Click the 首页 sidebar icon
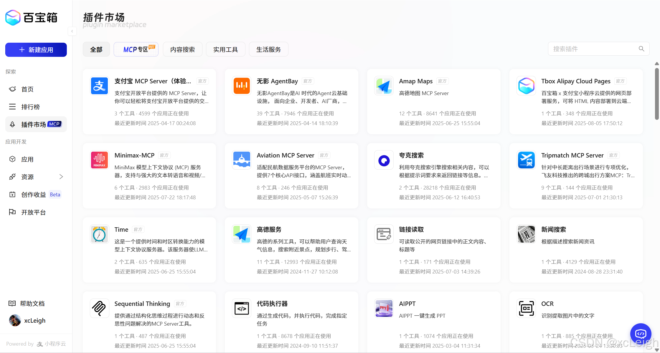The image size is (660, 353). click(x=12, y=89)
